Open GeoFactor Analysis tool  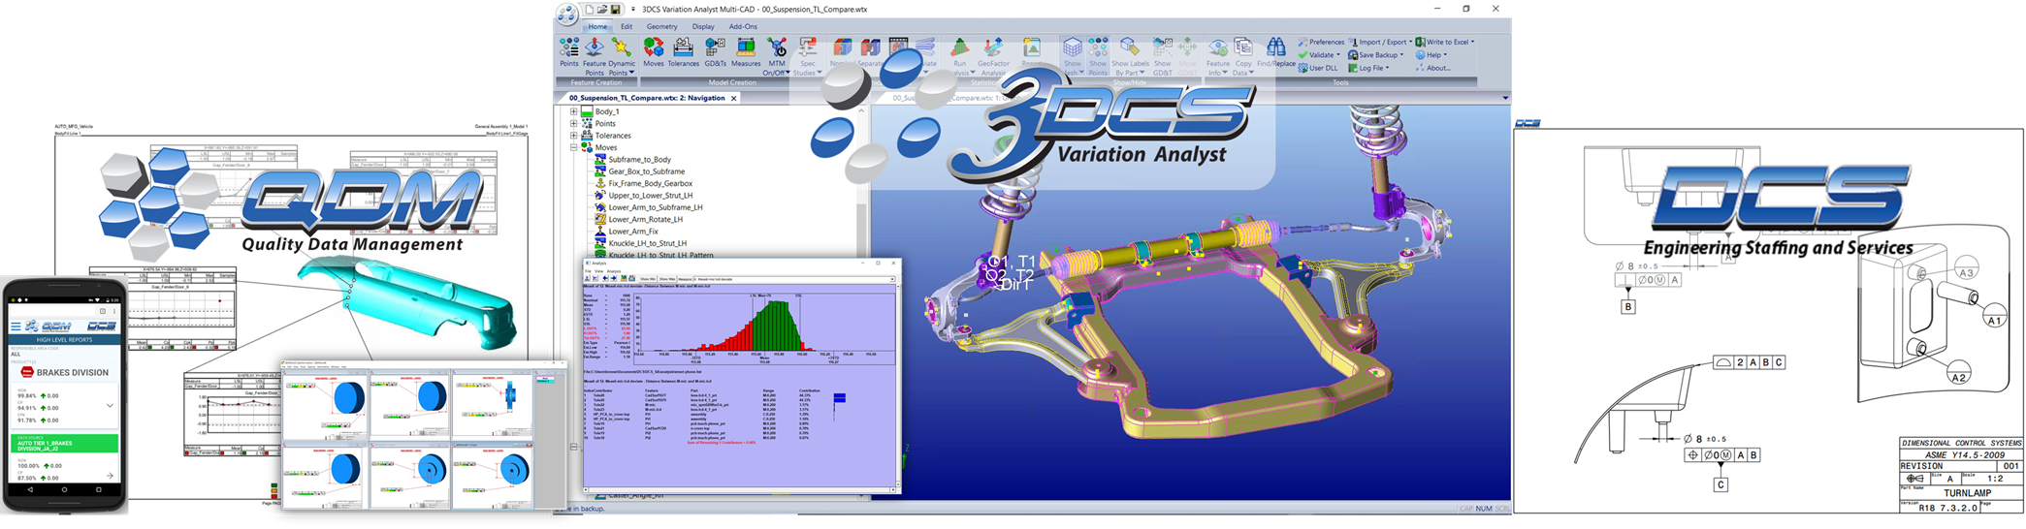coord(993,56)
